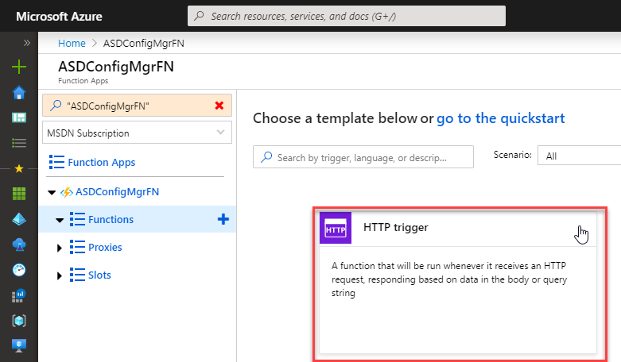Click the ASDConfigMgrFN page title
The image size is (621, 362).
tap(116, 67)
